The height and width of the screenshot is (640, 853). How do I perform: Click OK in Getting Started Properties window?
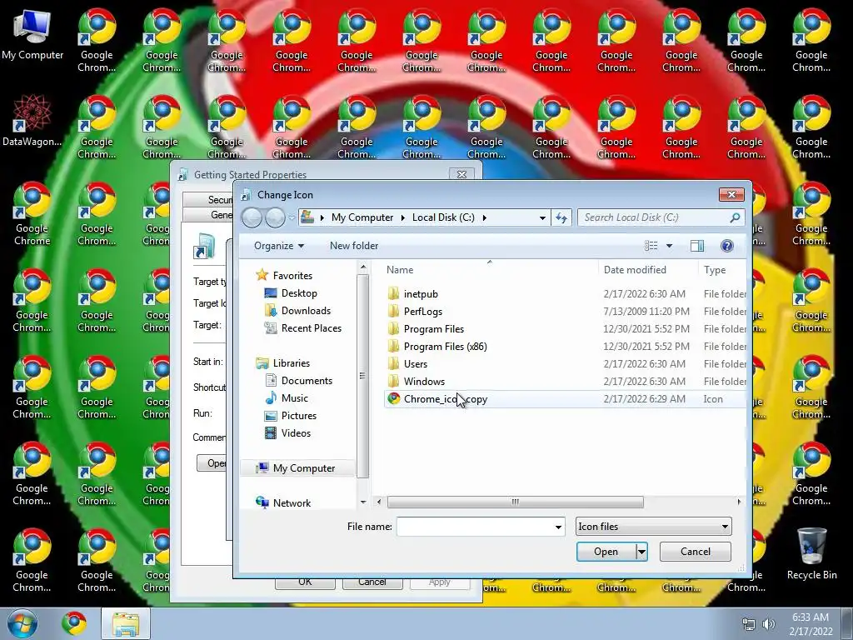click(305, 582)
